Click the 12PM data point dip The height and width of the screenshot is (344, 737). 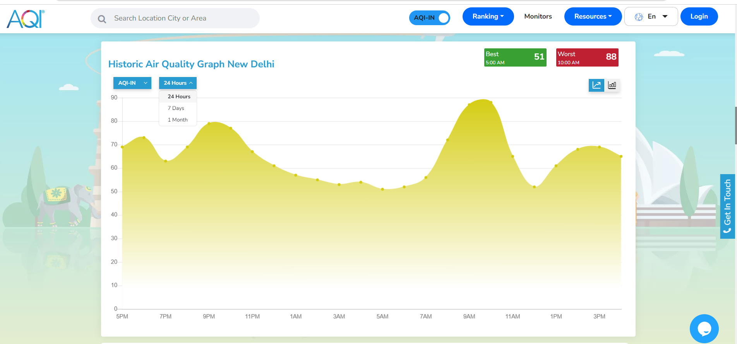tap(535, 187)
